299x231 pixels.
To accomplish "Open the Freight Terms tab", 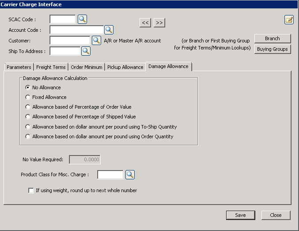I will 51,67.
